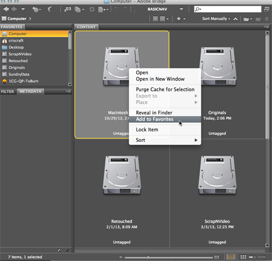Toggle Lock thumbnail grid button
The height and width of the screenshot is (261, 272).
[x=231, y=257]
